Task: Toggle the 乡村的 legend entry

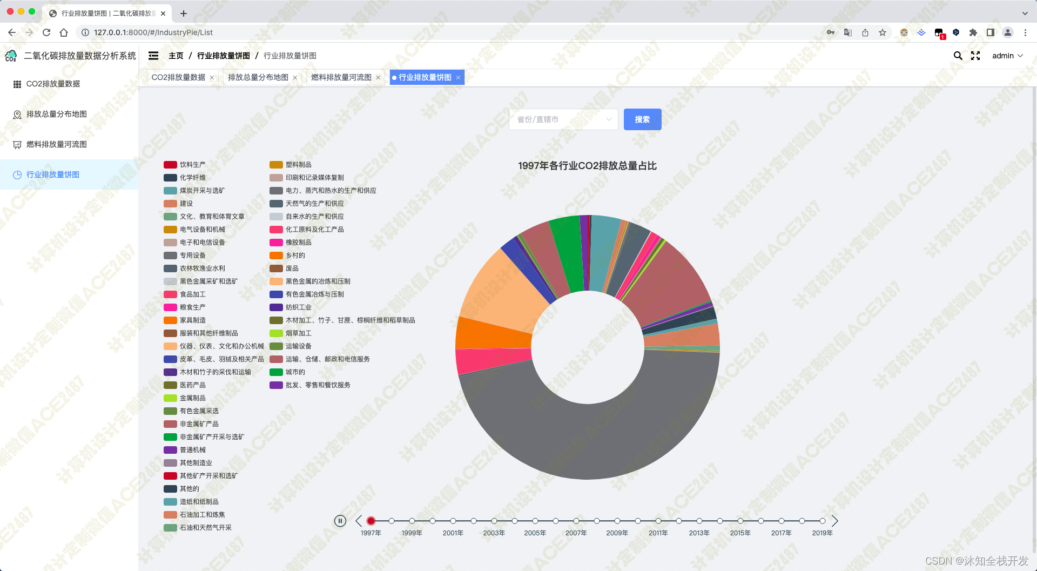Action: (287, 256)
